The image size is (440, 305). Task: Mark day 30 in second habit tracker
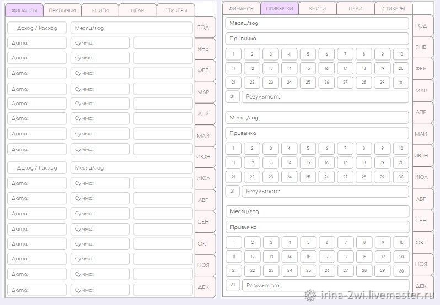click(x=401, y=177)
